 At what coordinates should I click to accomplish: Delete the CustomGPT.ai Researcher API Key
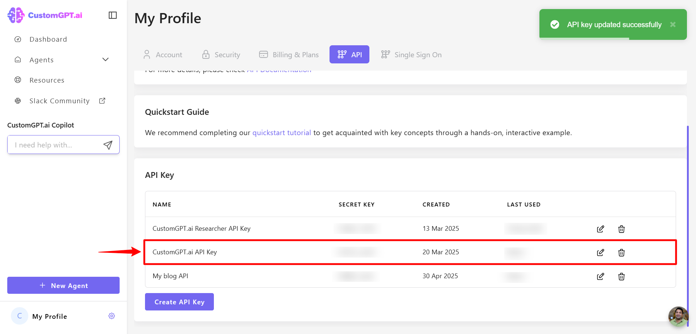tap(621, 229)
